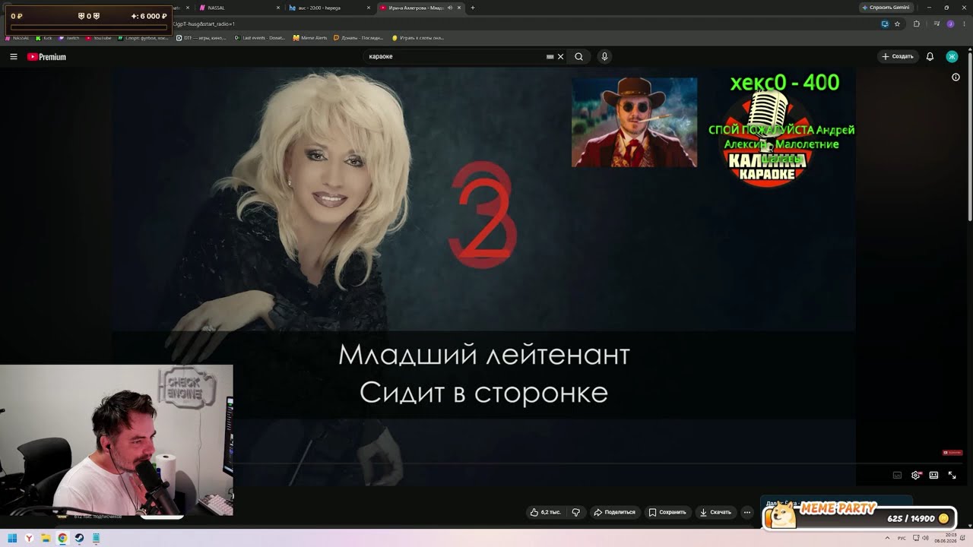
Task: Open the YouTube account avatar menu
Action: (952, 56)
